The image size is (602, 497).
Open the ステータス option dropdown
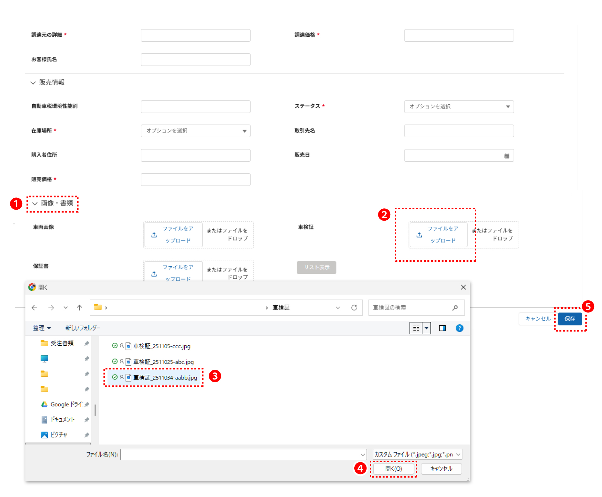tap(459, 107)
